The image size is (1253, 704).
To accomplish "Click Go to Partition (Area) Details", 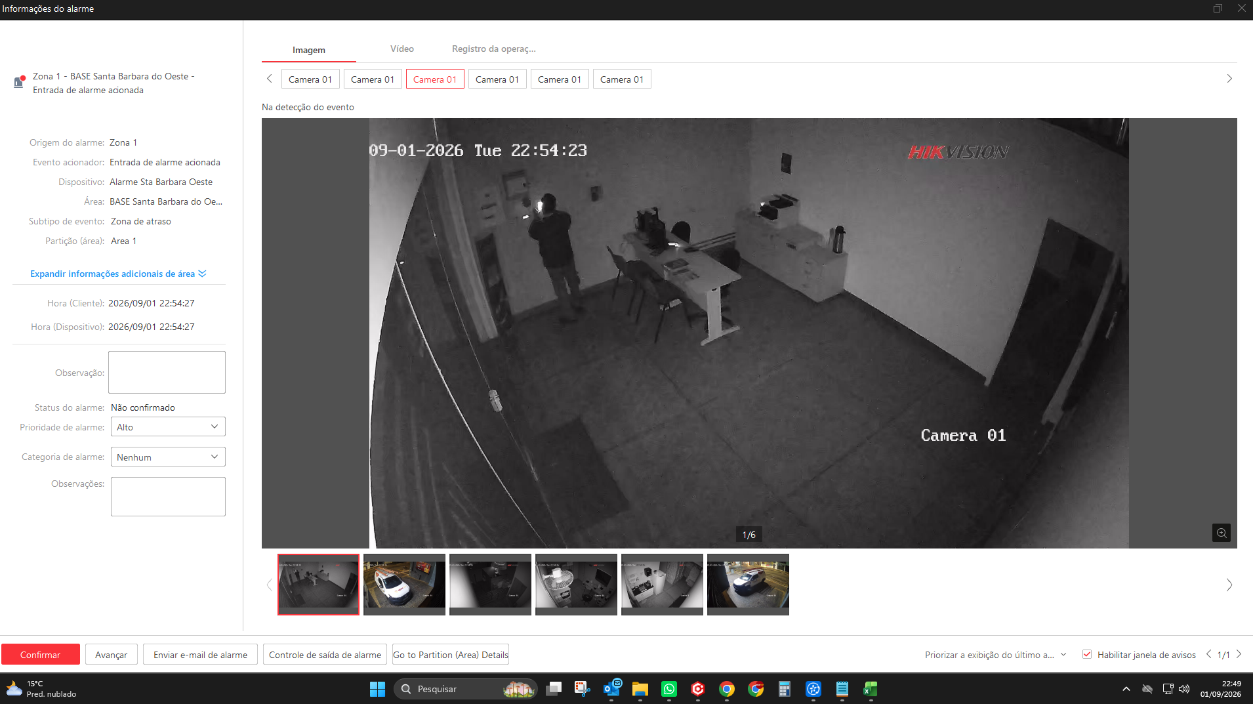I will coord(451,655).
